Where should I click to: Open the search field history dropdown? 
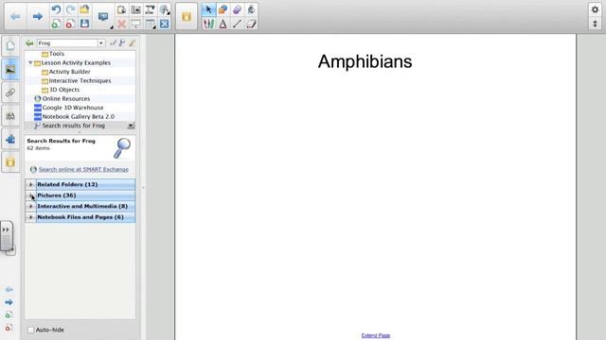101,43
